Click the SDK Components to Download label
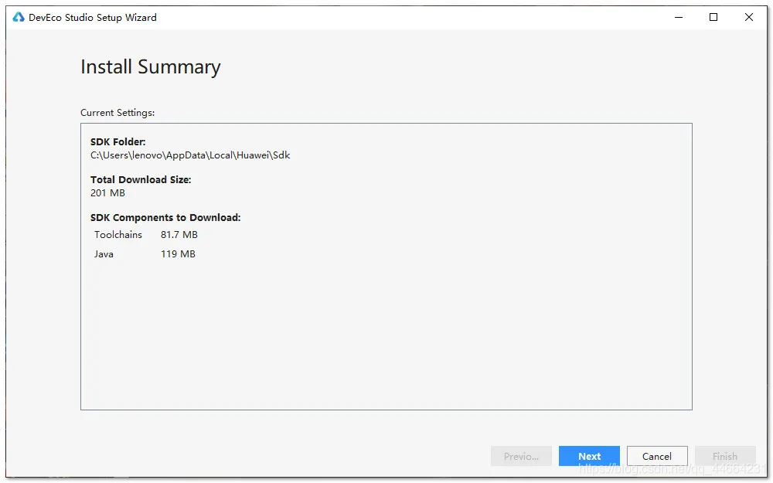This screenshot has height=483, width=773. click(x=165, y=217)
